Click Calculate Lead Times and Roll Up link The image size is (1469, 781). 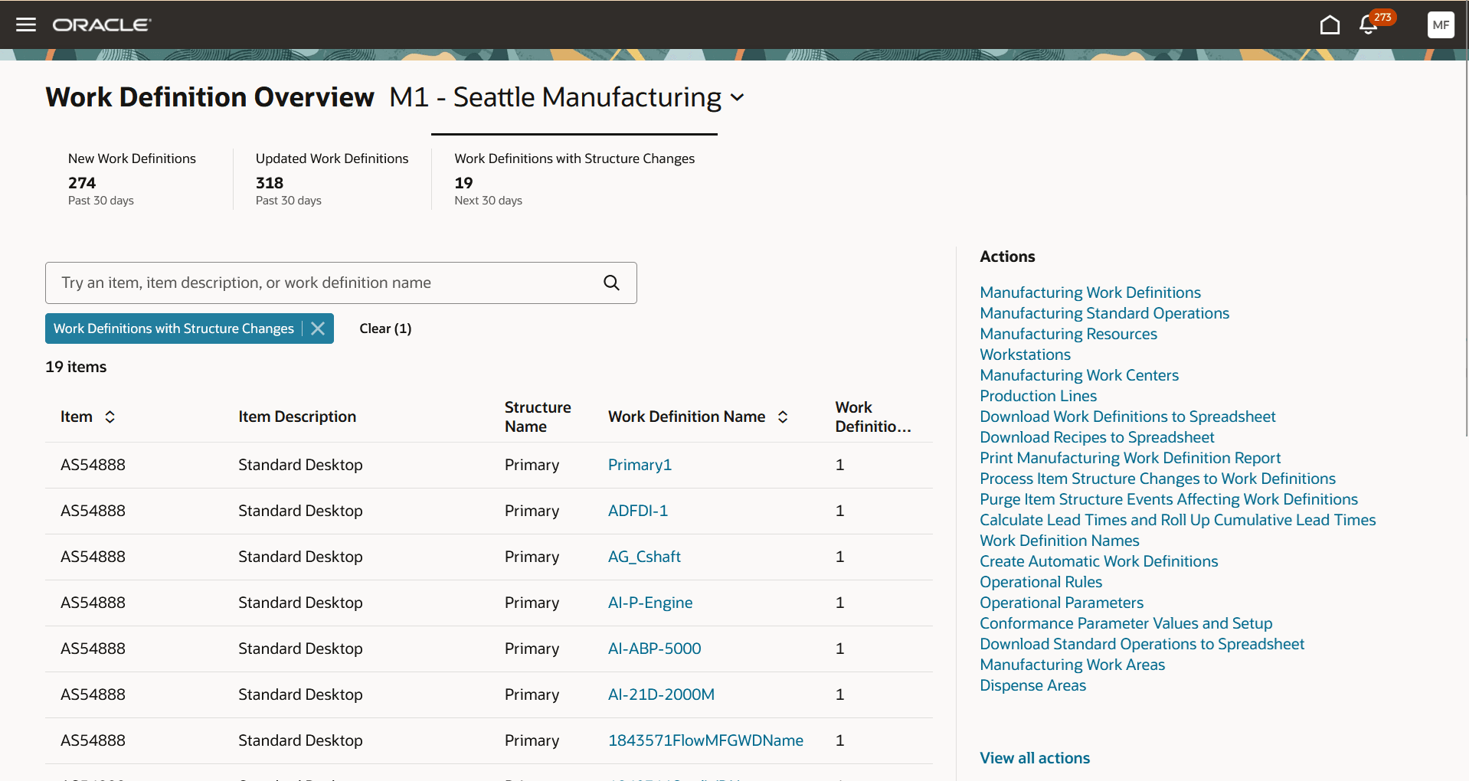point(1177,520)
